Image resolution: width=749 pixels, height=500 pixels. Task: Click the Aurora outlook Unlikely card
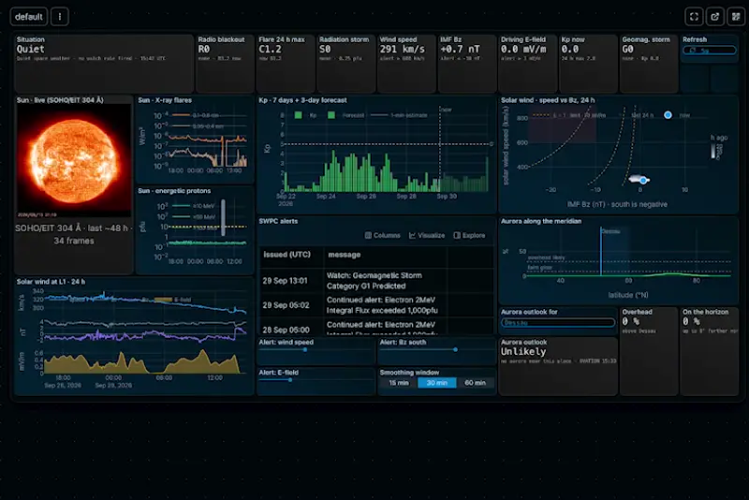coord(558,366)
